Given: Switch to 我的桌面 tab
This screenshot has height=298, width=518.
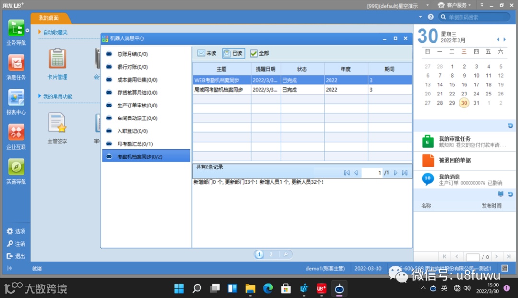Looking at the screenshot, I should pyautogui.click(x=48, y=18).
